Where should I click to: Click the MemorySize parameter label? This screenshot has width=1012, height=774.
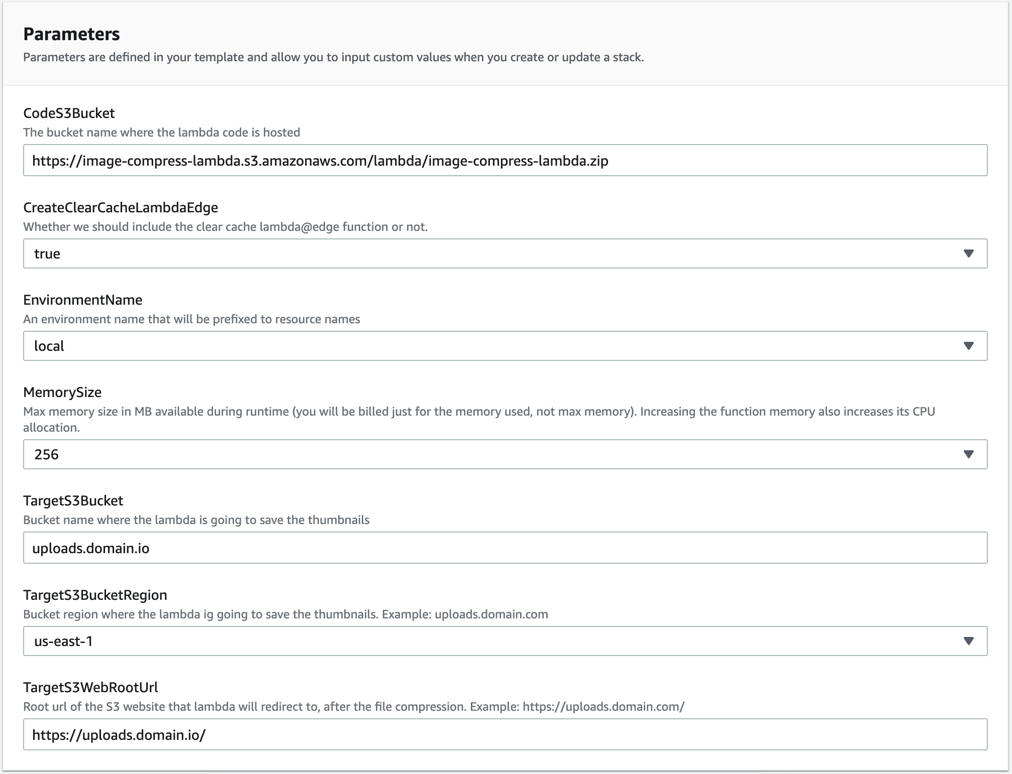62,393
